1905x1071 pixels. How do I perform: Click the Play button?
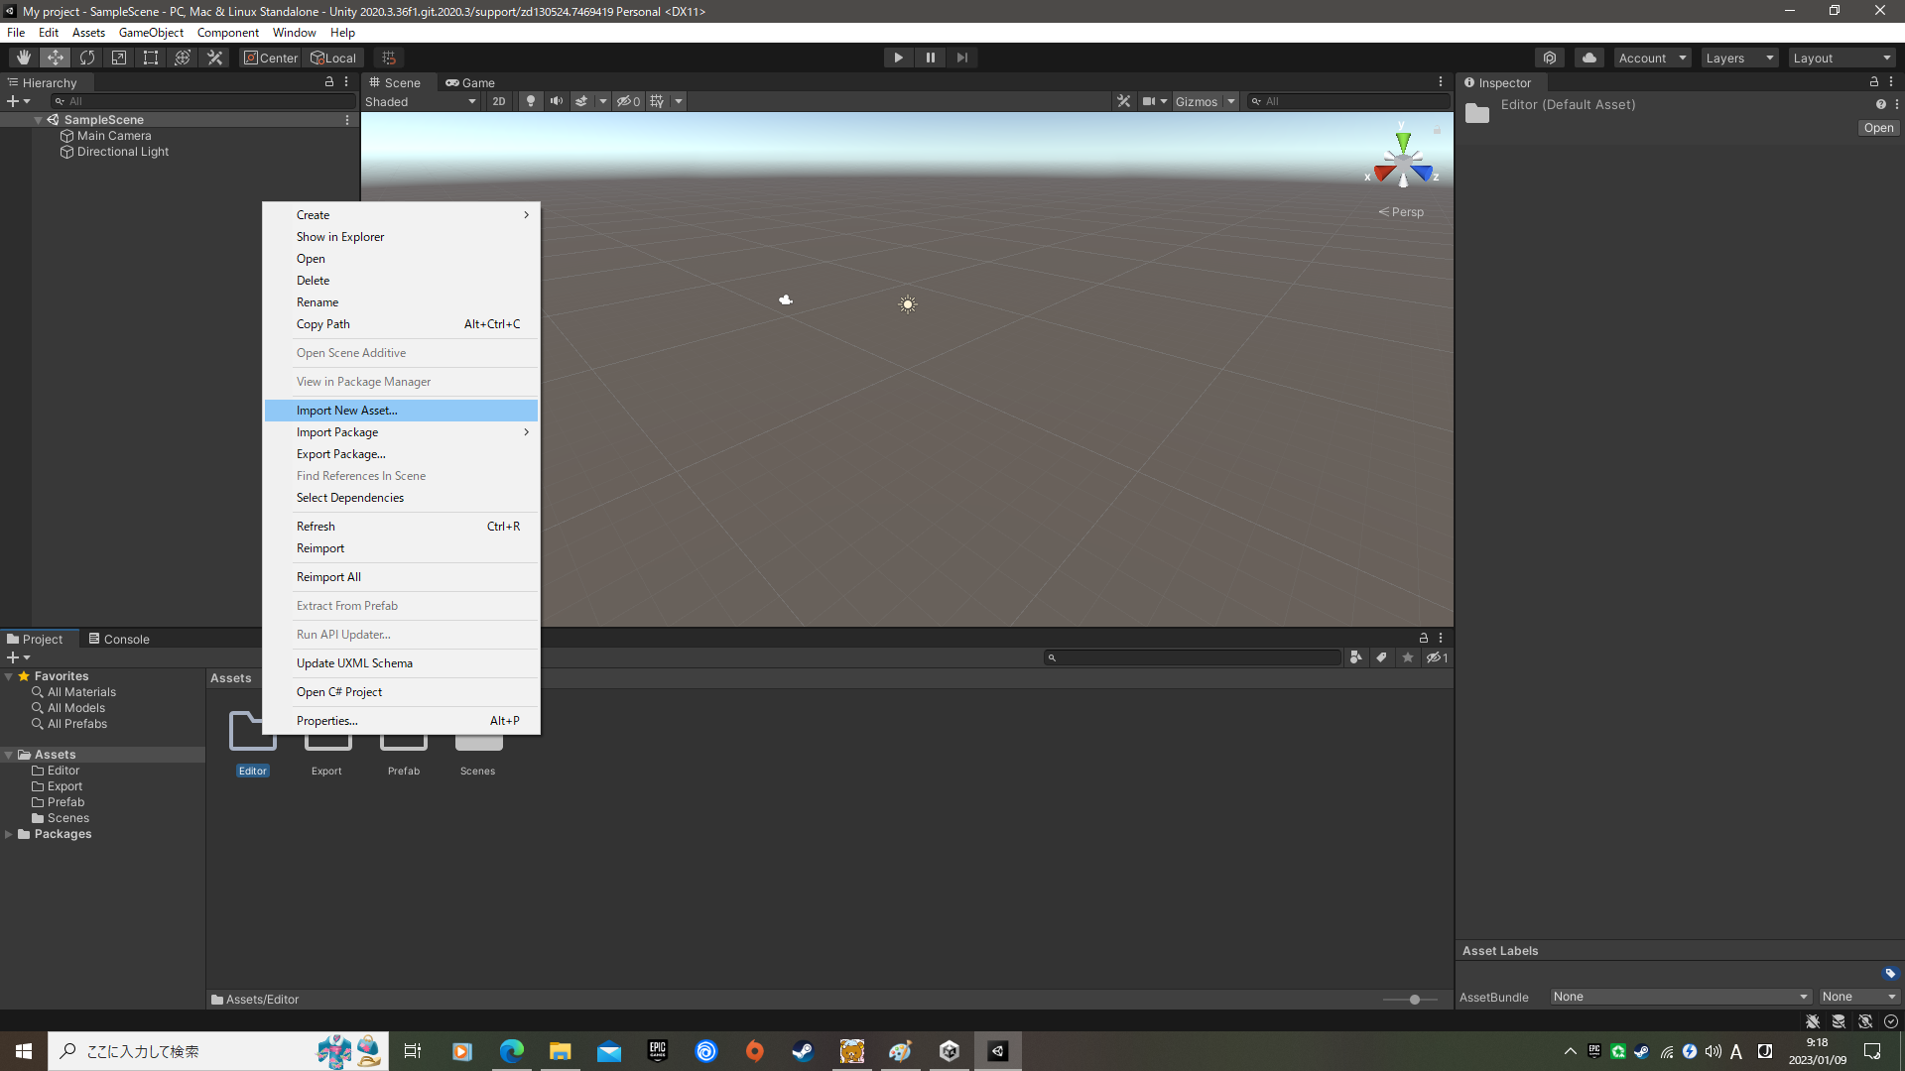898,58
